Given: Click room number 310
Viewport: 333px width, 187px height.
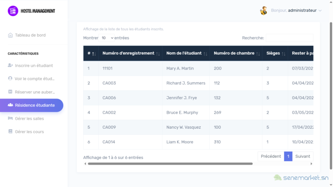Looking at the screenshot, I should tap(217, 142).
